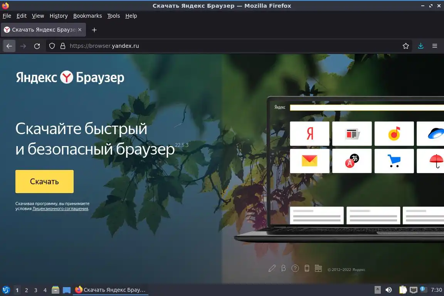Open the History menu
The height and width of the screenshot is (296, 444).
click(59, 16)
